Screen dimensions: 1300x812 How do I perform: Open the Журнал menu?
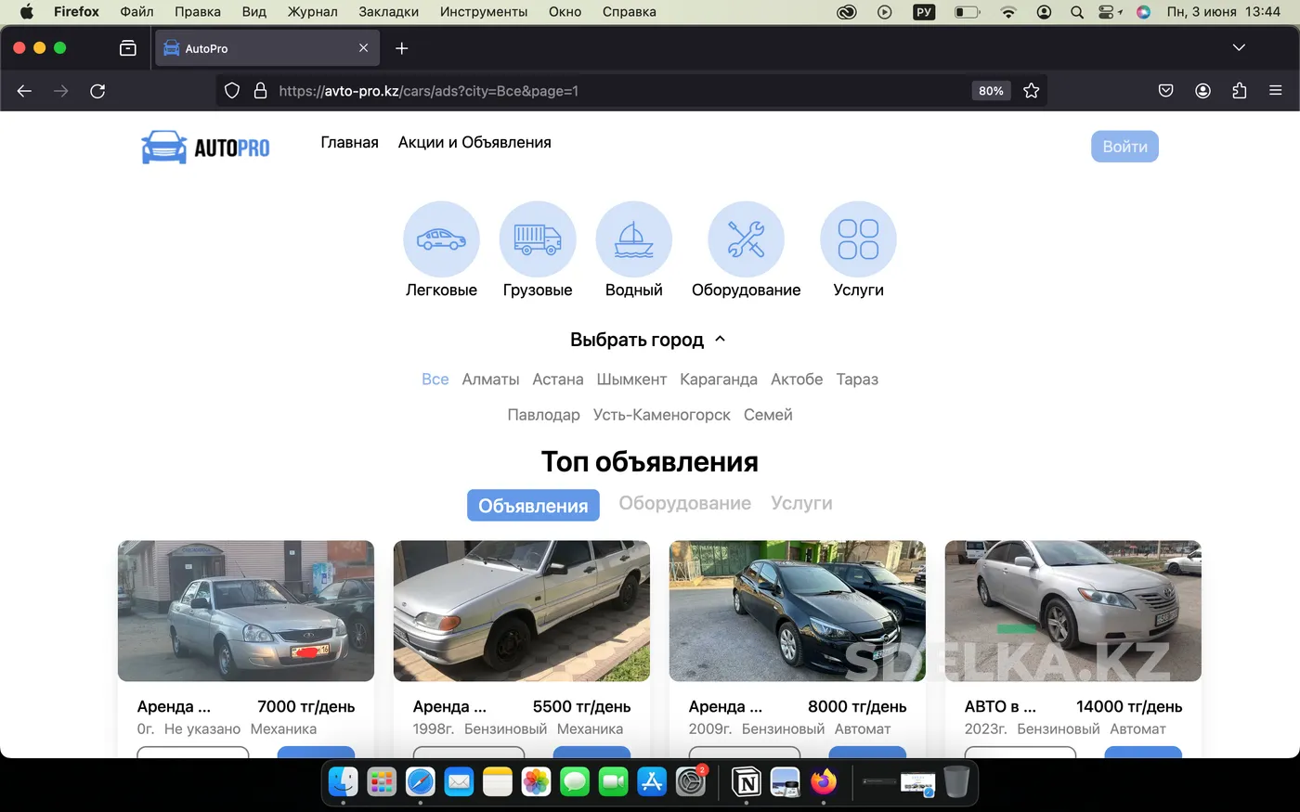tap(313, 12)
